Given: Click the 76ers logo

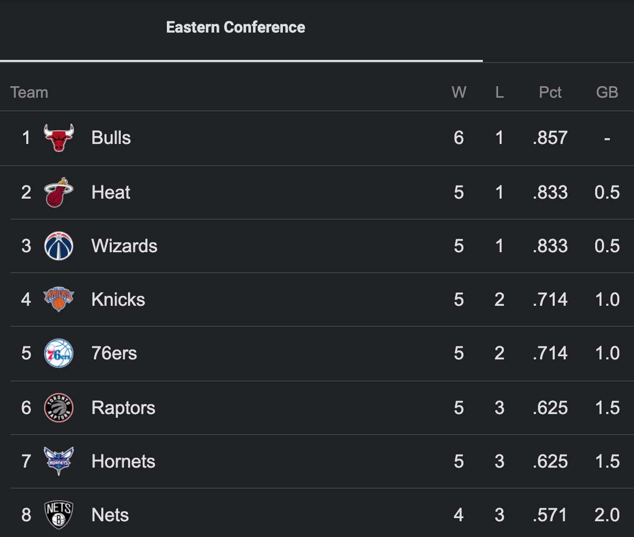Looking at the screenshot, I should (59, 353).
